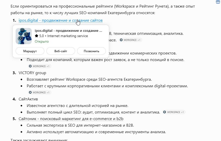Open the Сайтоник поисковый маркетинг link
This screenshot has width=221, height=141.
click(x=71, y=119)
